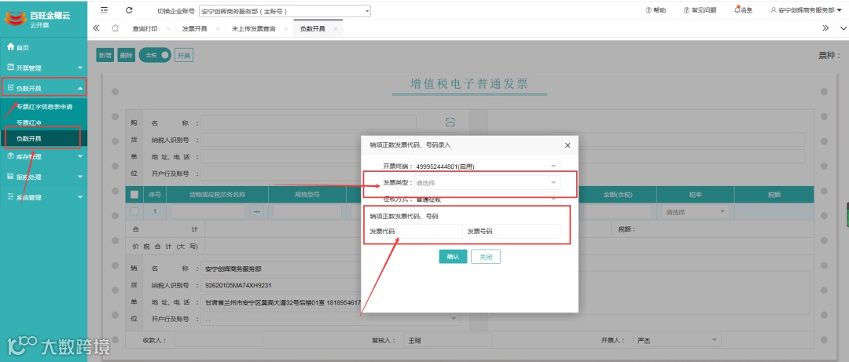The image size is (849, 362).
Task: Open the user account menu 安宁创辉商务服务部
Action: 807,10
